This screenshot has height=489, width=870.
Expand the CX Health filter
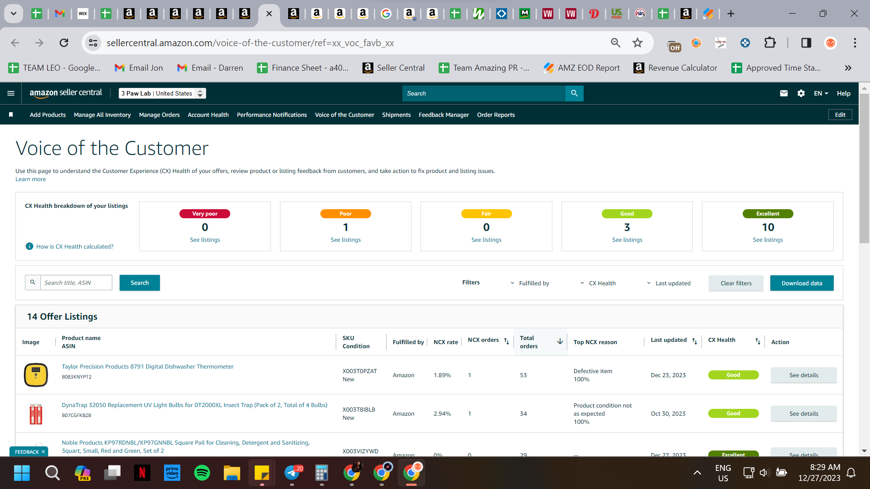[598, 283]
